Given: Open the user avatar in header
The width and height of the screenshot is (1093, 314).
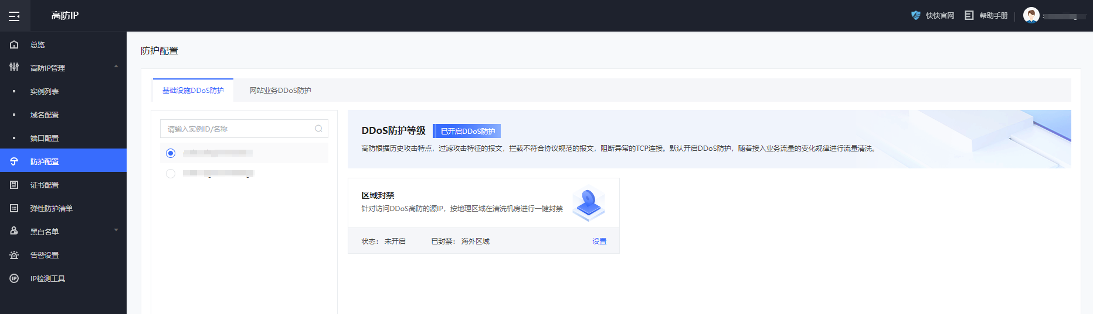Looking at the screenshot, I should (1031, 15).
